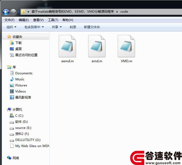This screenshot has width=182, height=165.
Task: Open 最近访问的位置
Action: click(x=26, y=55)
